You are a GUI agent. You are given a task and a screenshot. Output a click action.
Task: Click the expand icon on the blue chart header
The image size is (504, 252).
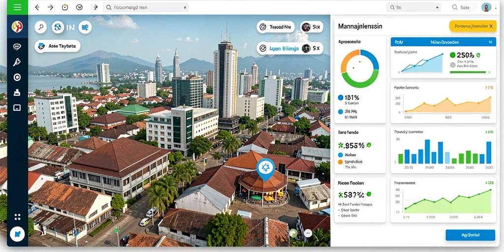coord(490,42)
